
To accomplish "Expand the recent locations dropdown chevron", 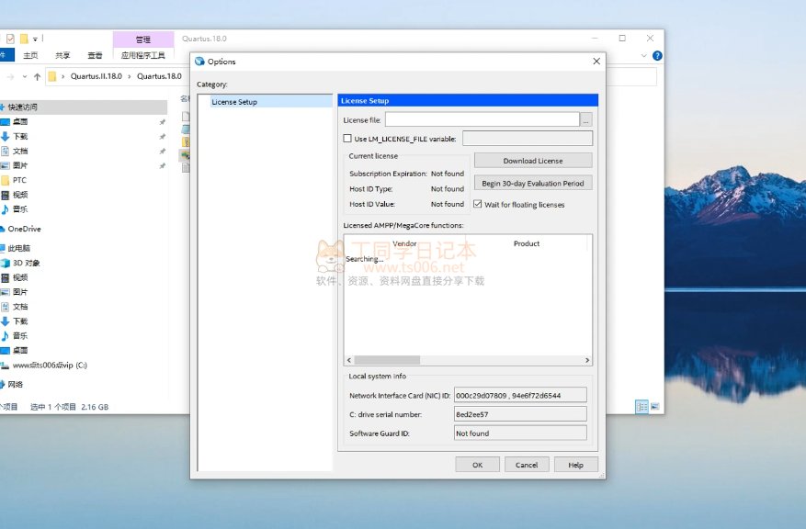I will click(x=24, y=76).
